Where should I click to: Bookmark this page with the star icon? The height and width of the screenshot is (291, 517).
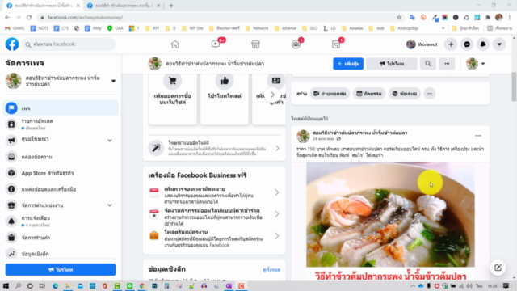coord(399,17)
